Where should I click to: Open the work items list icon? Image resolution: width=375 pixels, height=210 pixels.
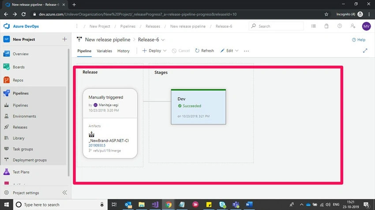(x=313, y=26)
